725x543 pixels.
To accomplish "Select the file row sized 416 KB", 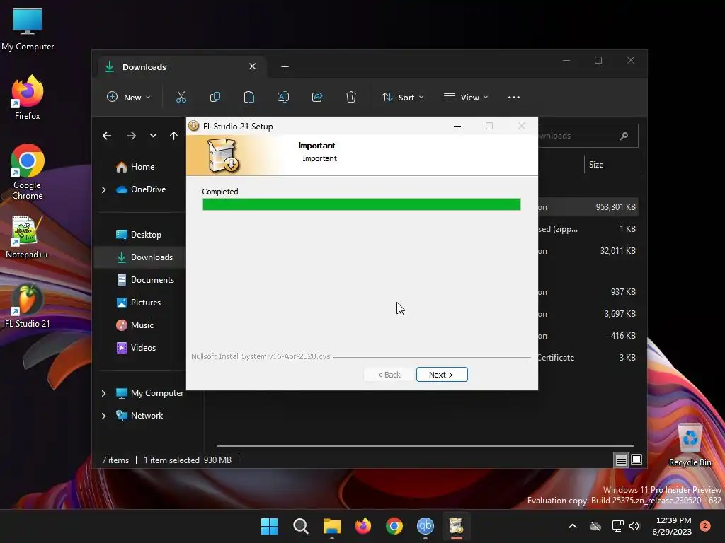I will point(588,336).
